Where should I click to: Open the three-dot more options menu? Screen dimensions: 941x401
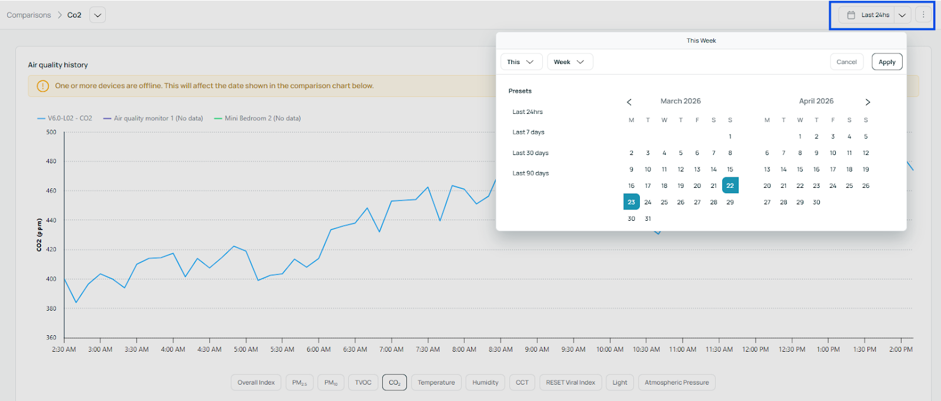(x=923, y=15)
